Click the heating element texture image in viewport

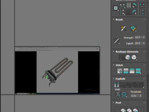(x=57, y=70)
